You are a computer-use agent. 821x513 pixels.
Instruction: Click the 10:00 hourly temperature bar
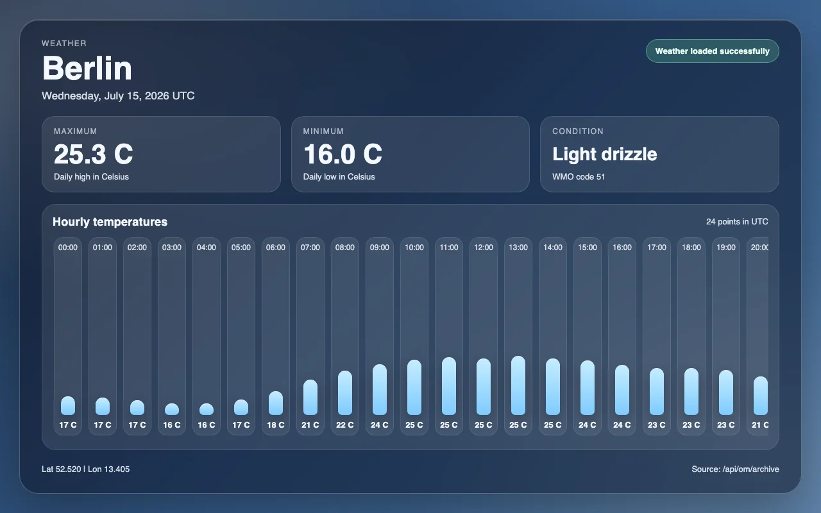click(414, 387)
